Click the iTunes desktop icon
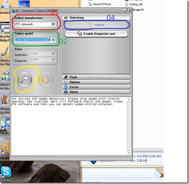 click(x=5, y=126)
